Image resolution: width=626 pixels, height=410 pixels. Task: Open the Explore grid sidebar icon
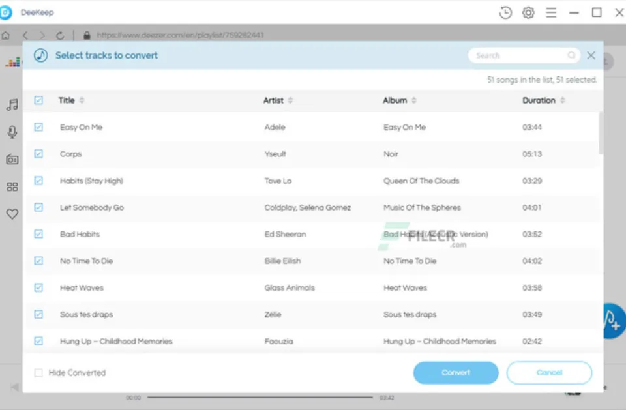click(x=12, y=187)
